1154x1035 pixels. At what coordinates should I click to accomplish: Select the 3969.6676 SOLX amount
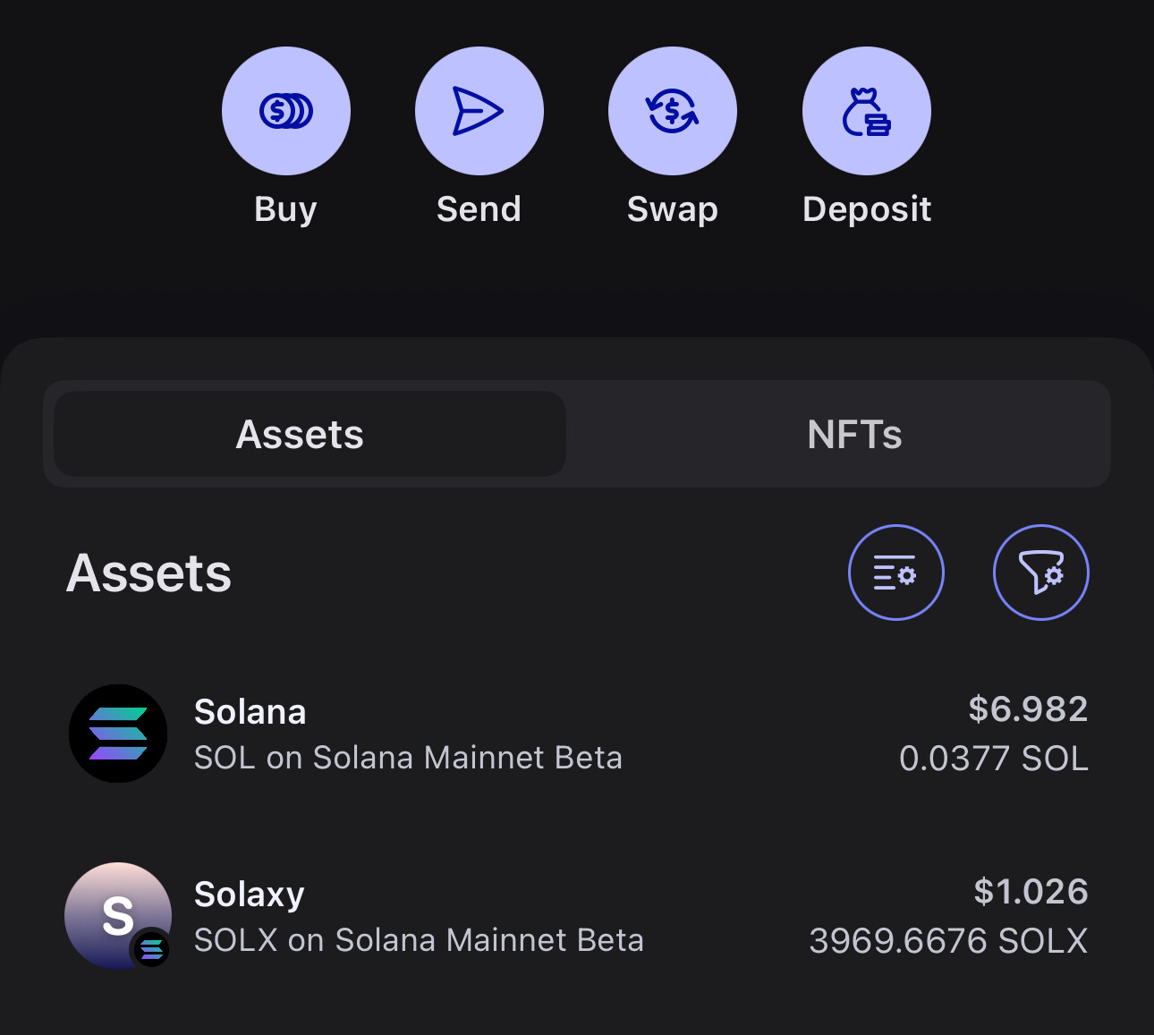pos(949,941)
